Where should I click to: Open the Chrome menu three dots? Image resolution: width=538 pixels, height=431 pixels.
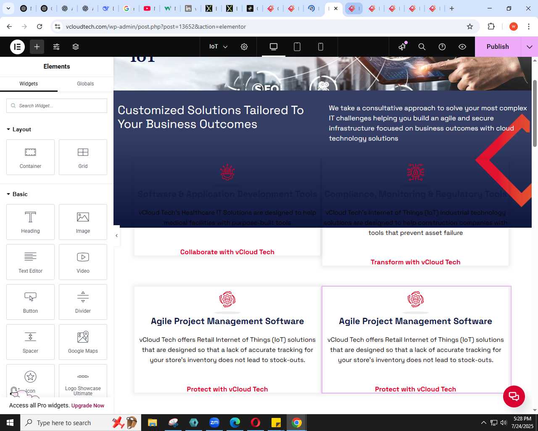point(529,27)
